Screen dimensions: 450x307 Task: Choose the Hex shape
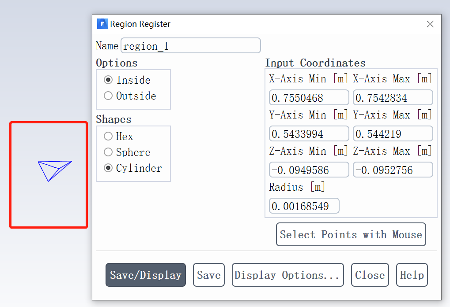108,137
